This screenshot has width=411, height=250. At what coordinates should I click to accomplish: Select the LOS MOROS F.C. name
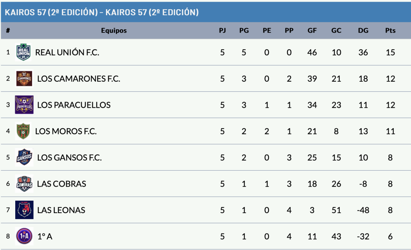[66, 131]
